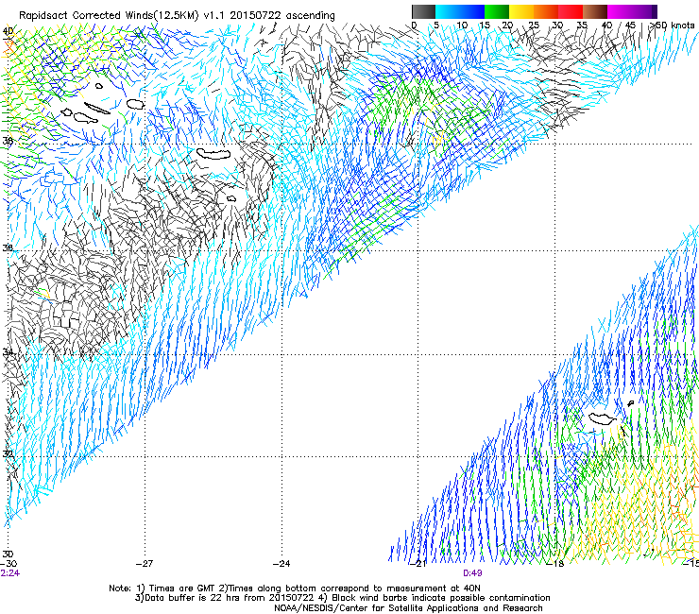This screenshot has height=614, width=699.
Task: Click the '32' latitude label
Action: (x=8, y=453)
